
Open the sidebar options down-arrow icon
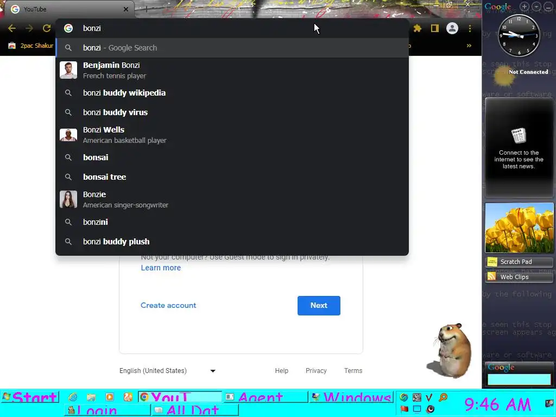click(x=536, y=7)
